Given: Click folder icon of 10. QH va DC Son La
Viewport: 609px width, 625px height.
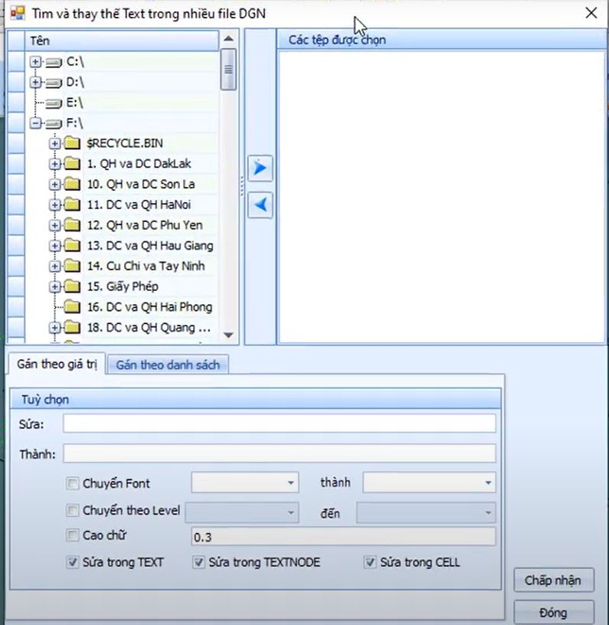Looking at the screenshot, I should (72, 184).
